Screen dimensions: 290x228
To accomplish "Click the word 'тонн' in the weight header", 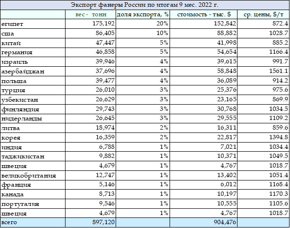I will [x=99, y=14].
